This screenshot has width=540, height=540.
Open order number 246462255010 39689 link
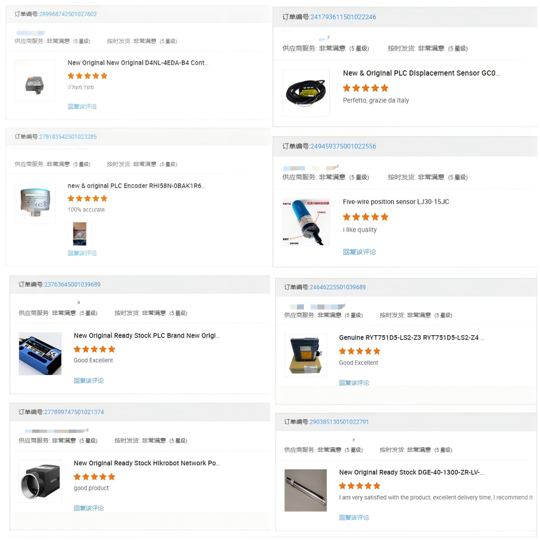(337, 287)
